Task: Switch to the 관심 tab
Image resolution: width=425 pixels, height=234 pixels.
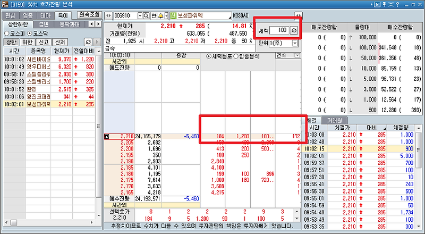Action: click(x=10, y=15)
